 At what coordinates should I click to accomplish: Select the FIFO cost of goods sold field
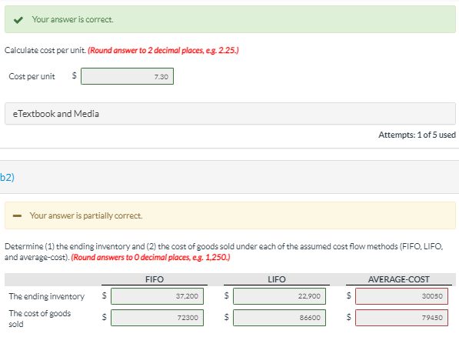pyautogui.click(x=157, y=318)
